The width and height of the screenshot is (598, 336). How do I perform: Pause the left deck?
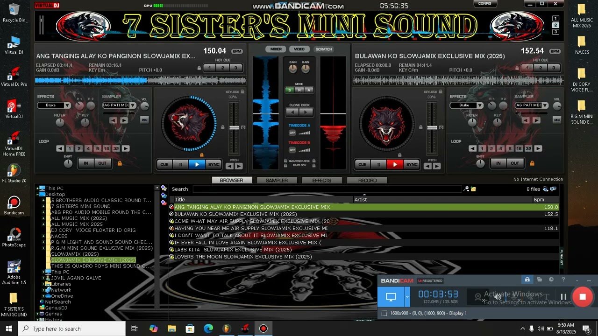(180, 164)
